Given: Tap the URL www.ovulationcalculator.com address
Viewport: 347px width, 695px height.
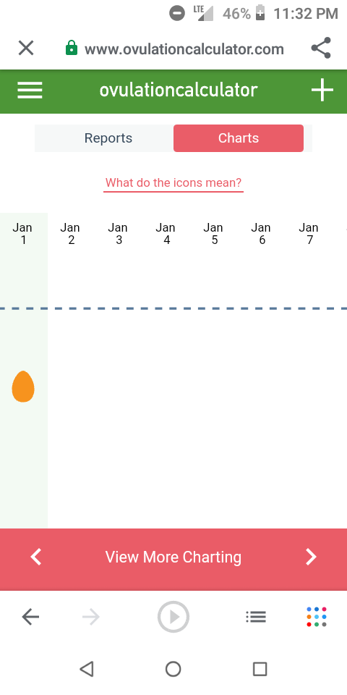Looking at the screenshot, I should pos(184,49).
